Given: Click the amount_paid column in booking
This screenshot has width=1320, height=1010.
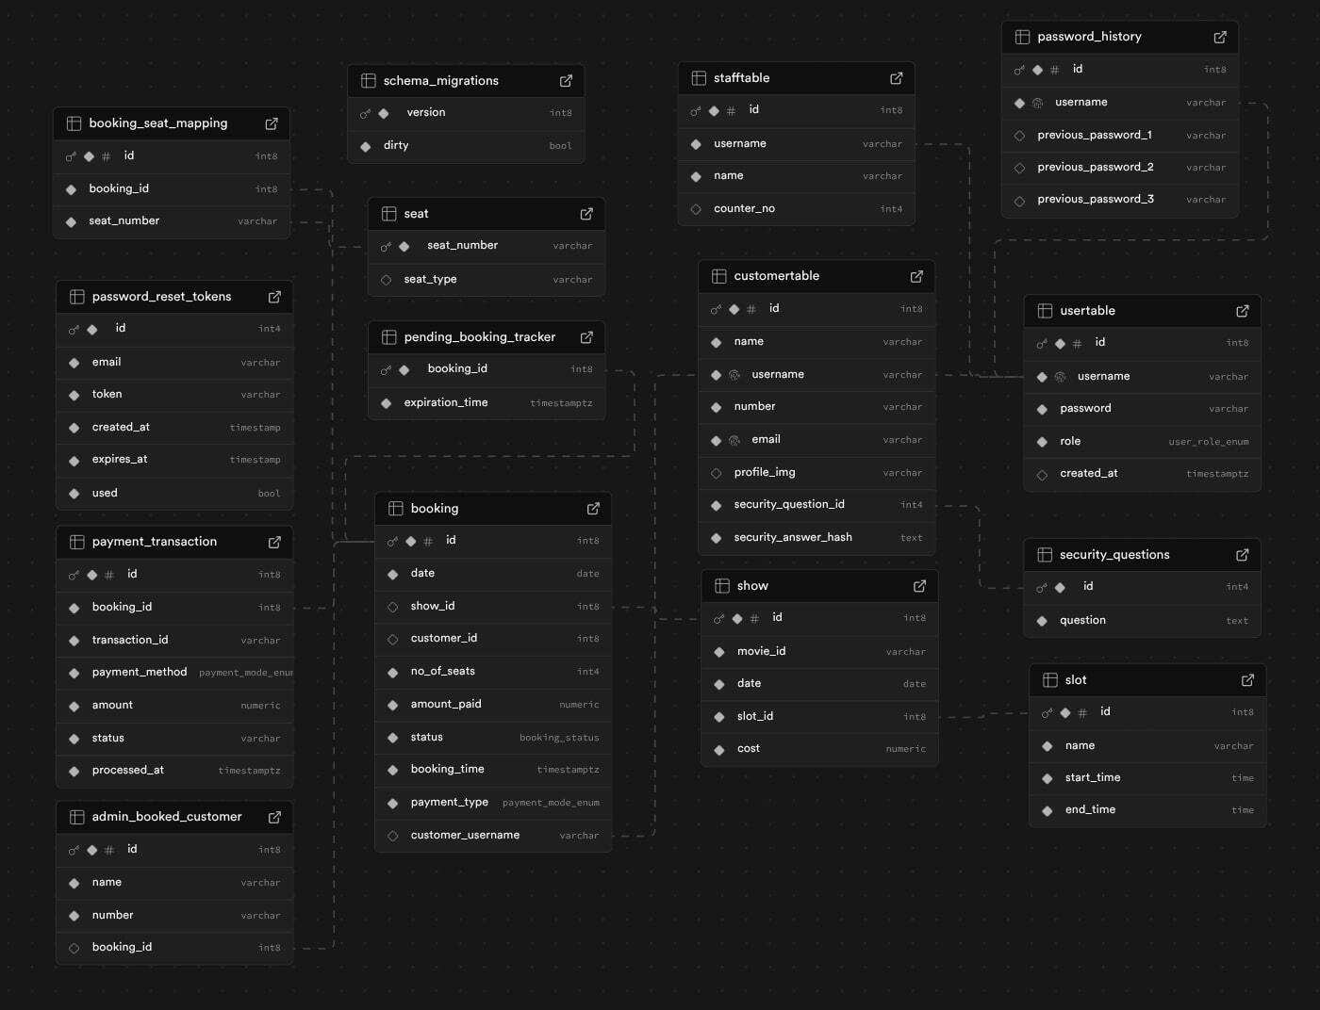Looking at the screenshot, I should pyautogui.click(x=493, y=705).
